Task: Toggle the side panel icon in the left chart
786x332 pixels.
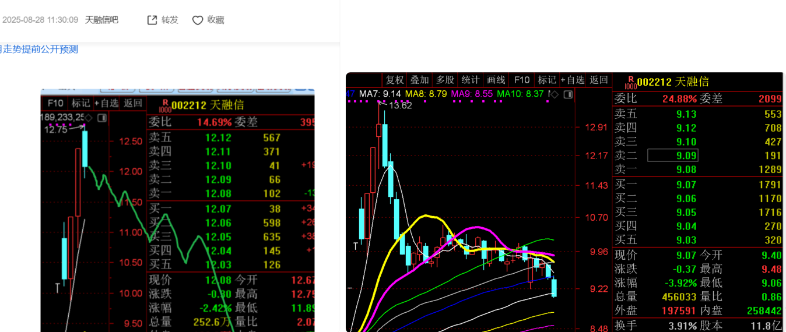Action: [102, 118]
